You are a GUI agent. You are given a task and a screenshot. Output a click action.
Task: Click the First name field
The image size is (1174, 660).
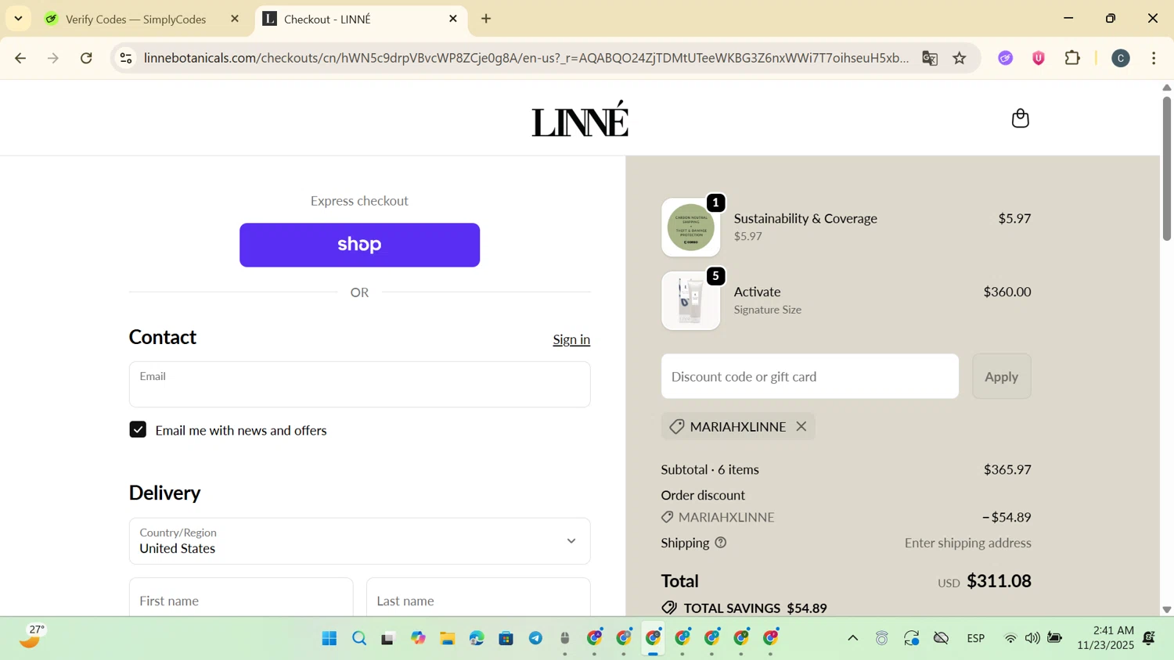(x=241, y=599)
